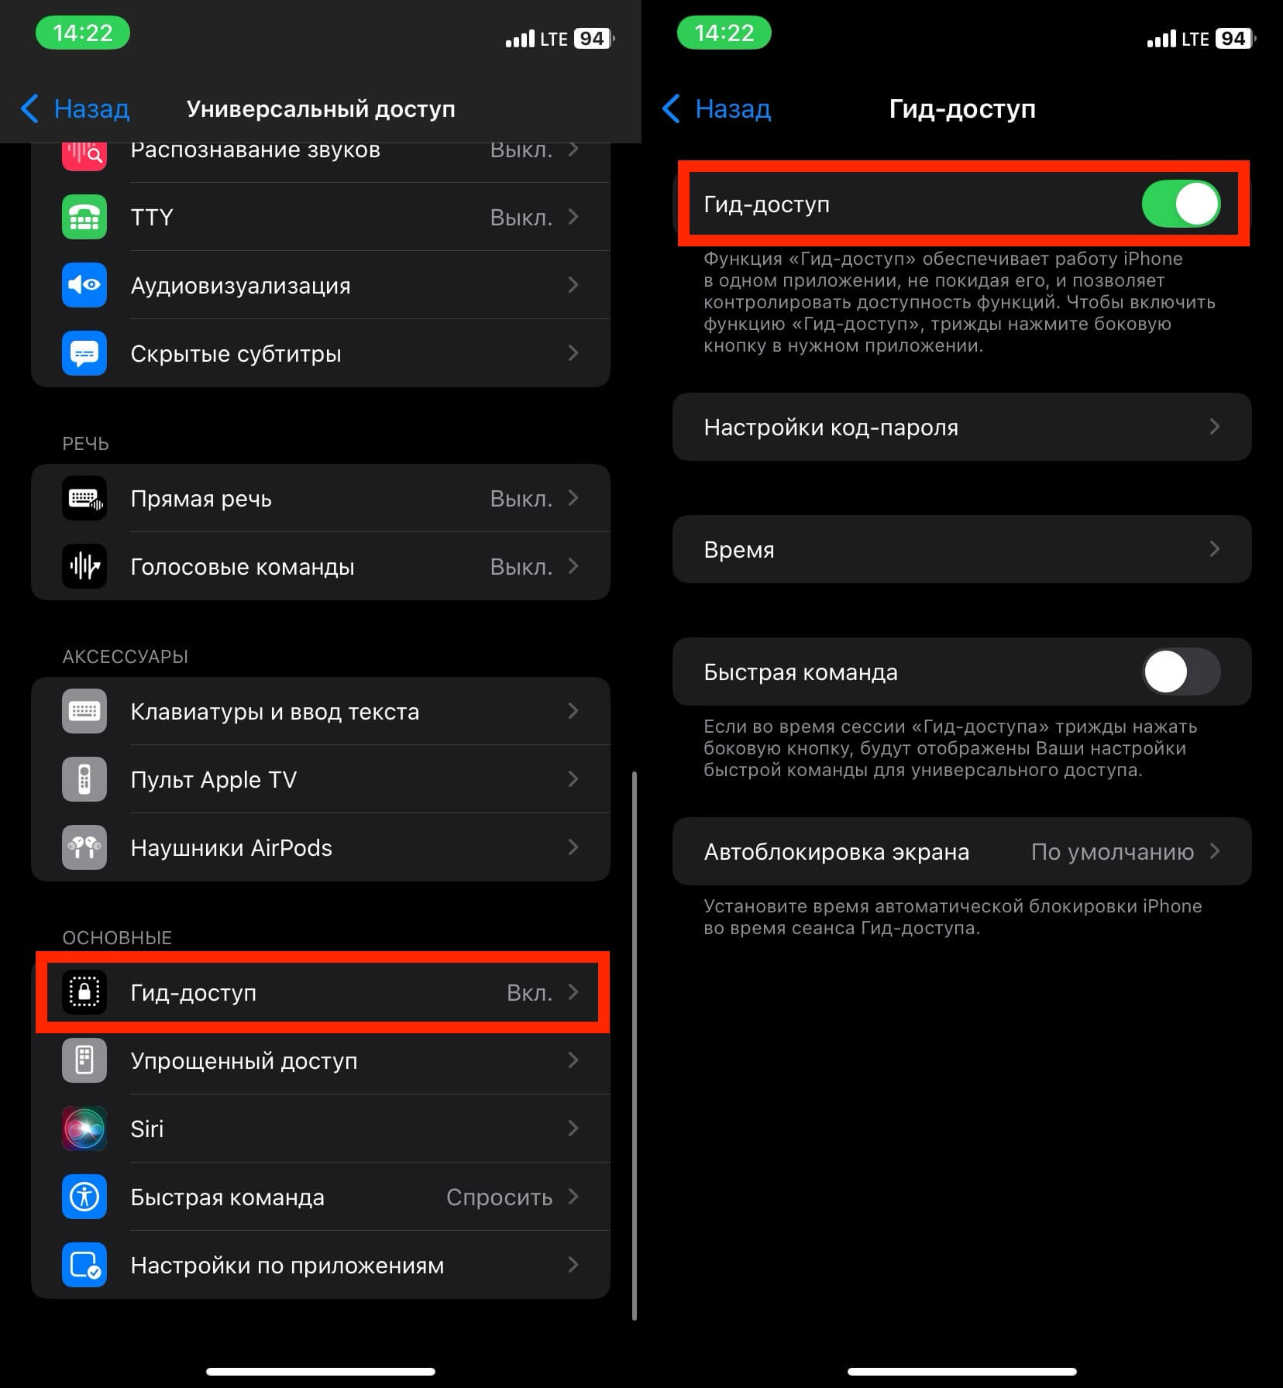This screenshot has width=1283, height=1388.
Task: Tap the Пульт Apple TV remote icon
Action: tap(84, 780)
